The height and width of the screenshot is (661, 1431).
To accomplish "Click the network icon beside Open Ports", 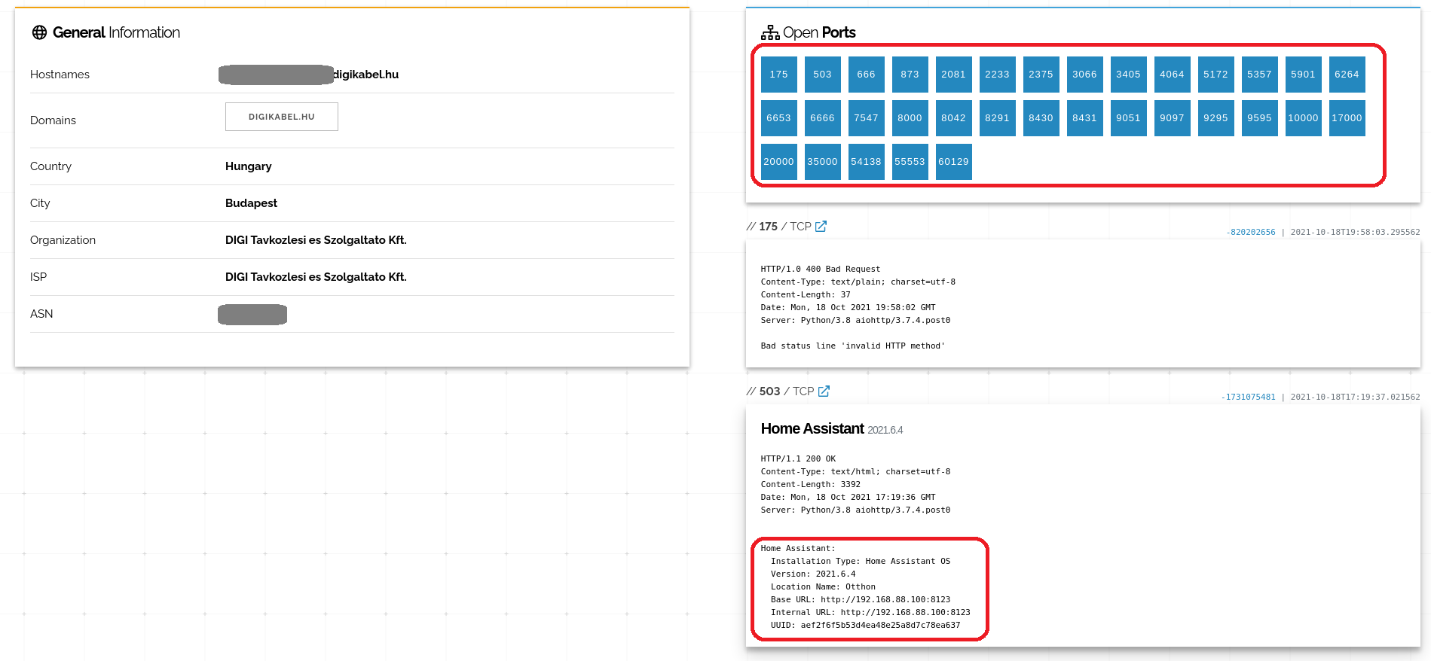I will pos(770,32).
